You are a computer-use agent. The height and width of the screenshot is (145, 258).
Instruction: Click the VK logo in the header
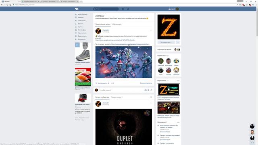pyautogui.click(x=77, y=9)
